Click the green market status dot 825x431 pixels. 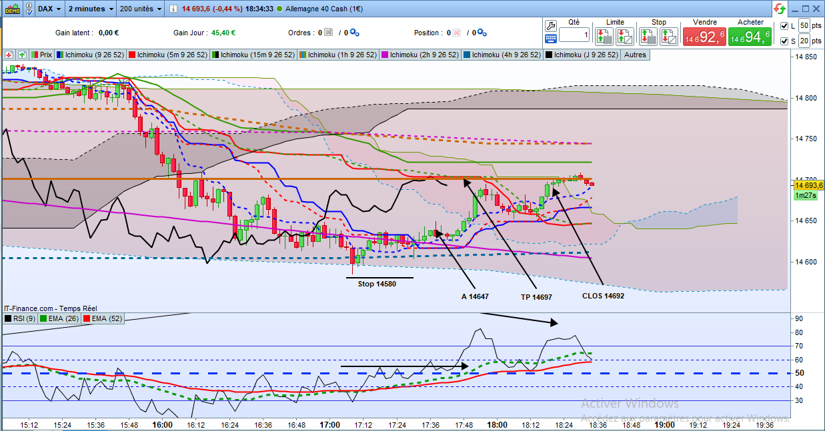pos(279,9)
